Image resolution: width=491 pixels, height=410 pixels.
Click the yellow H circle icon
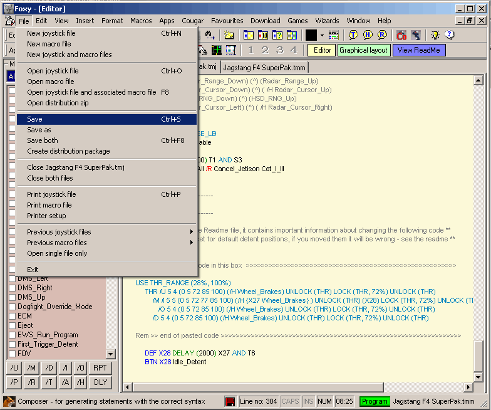[x=368, y=35]
